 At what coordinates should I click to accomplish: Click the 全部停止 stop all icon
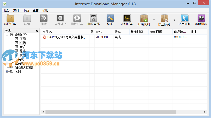pos(60,18)
